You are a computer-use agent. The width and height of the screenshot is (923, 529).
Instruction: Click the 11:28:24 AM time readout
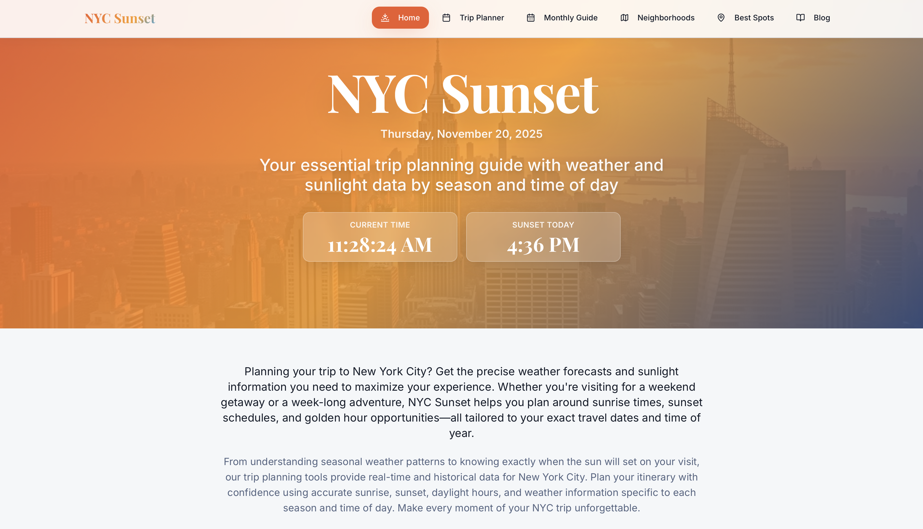point(380,245)
